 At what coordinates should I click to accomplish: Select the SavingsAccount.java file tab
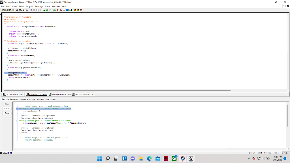(37, 95)
